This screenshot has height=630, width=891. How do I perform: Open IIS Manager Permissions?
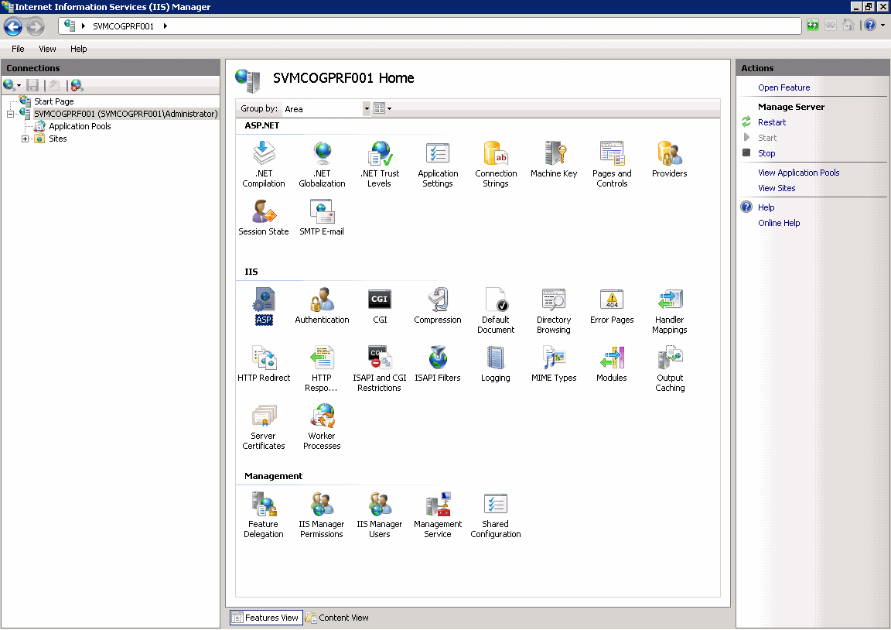click(x=322, y=515)
